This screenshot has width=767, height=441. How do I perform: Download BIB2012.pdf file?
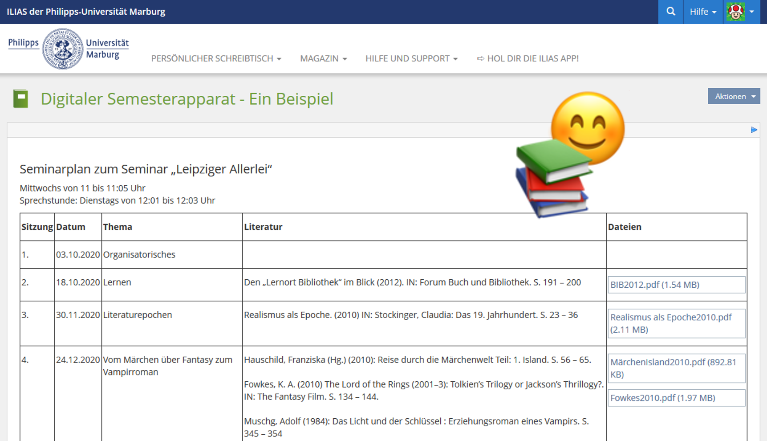click(654, 285)
